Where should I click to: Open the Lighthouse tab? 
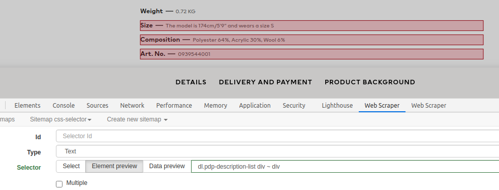point(337,105)
